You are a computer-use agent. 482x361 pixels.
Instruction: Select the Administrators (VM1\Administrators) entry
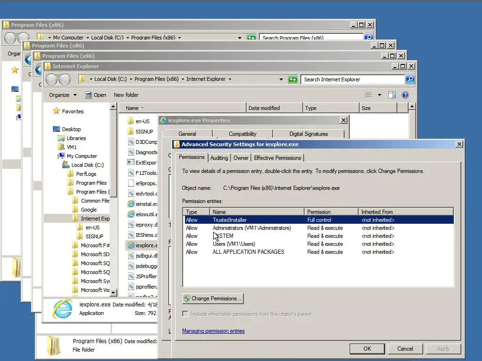pyautogui.click(x=319, y=228)
